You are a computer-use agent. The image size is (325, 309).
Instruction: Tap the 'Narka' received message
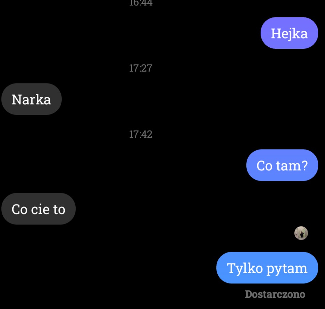[31, 99]
